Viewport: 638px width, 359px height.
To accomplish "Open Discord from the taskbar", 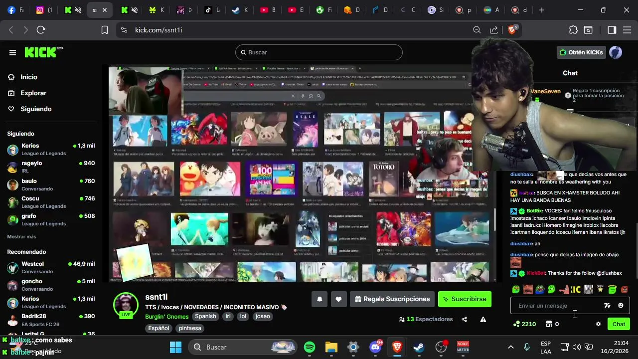I will click(375, 347).
